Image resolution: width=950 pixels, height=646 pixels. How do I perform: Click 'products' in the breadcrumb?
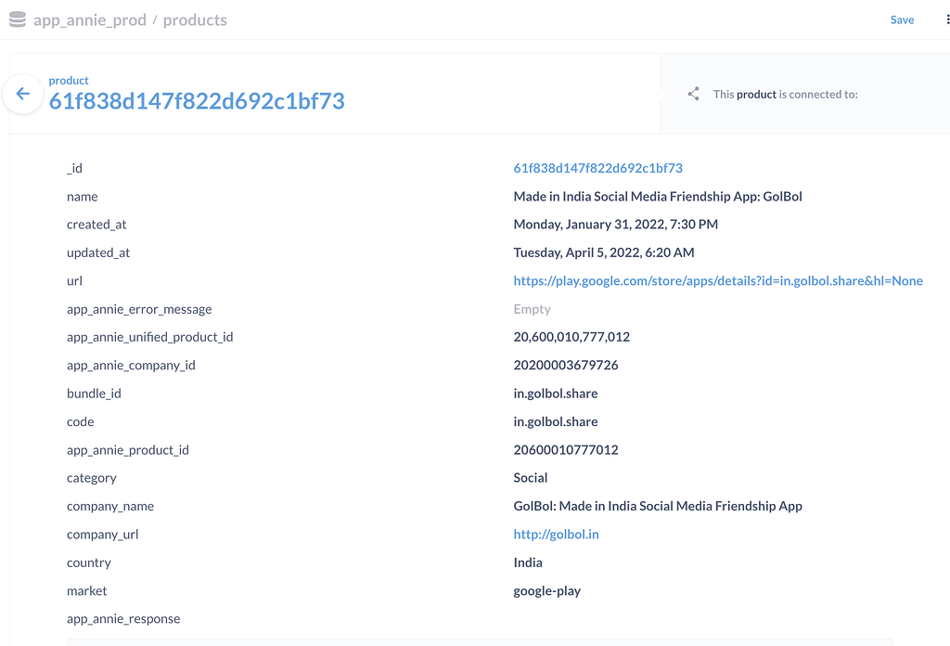pyautogui.click(x=195, y=19)
